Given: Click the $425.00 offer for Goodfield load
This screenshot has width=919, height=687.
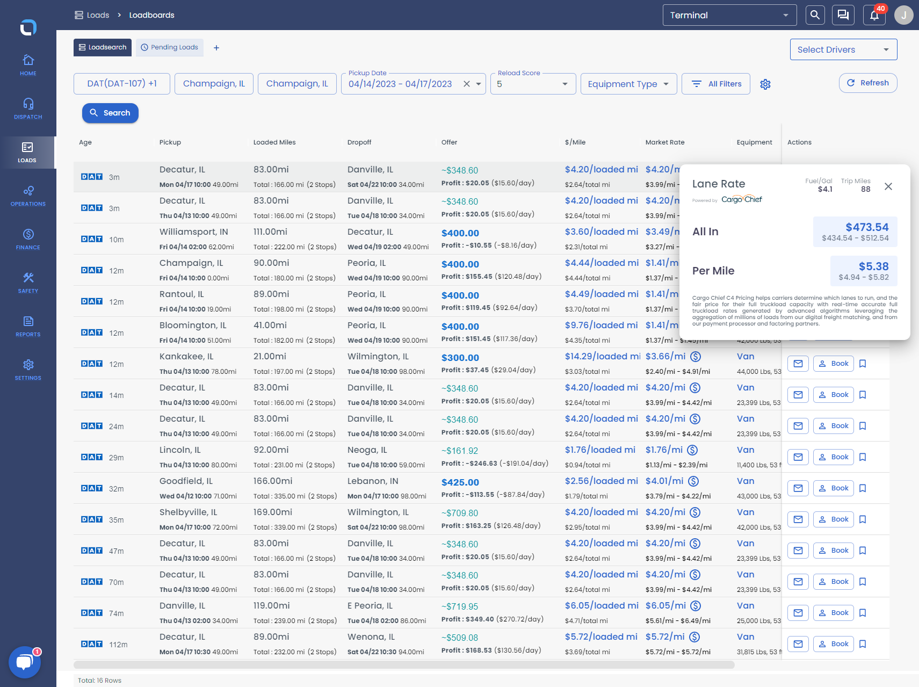Looking at the screenshot, I should 460,482.
